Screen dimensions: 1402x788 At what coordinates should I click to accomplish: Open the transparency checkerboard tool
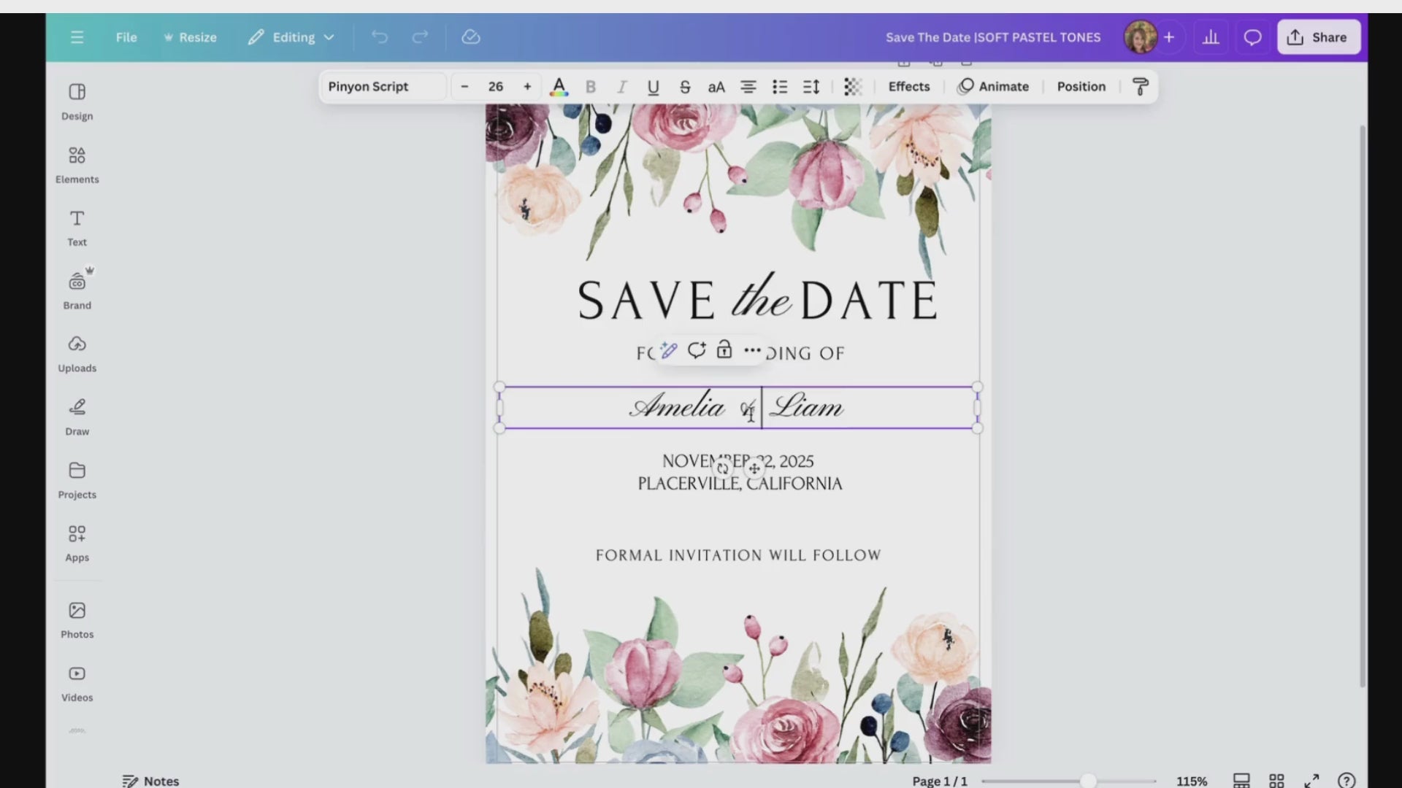(852, 87)
